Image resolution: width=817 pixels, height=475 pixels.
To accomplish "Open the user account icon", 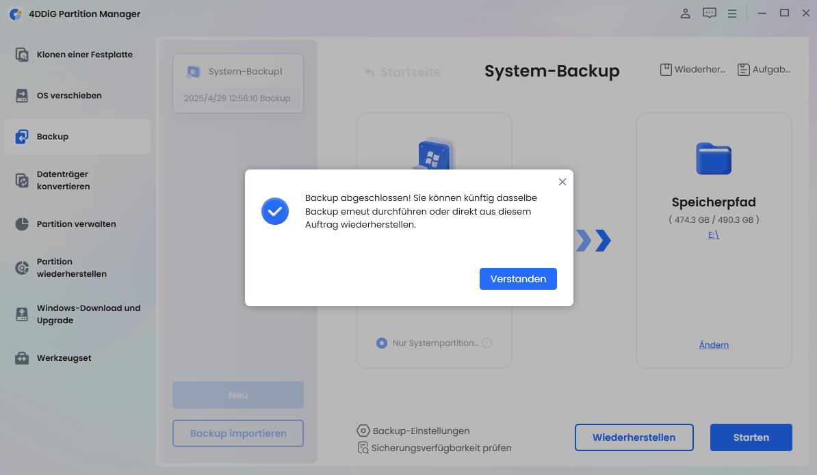I will [x=685, y=14].
